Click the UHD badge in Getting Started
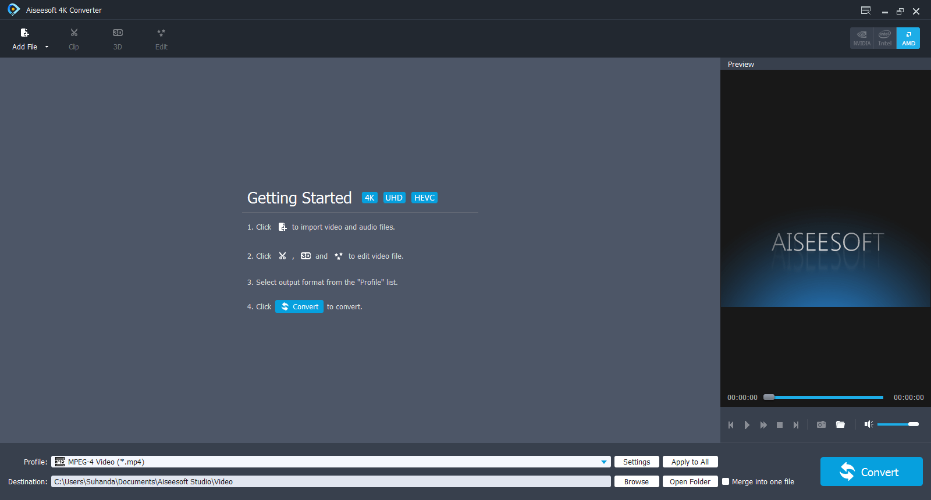 (394, 198)
